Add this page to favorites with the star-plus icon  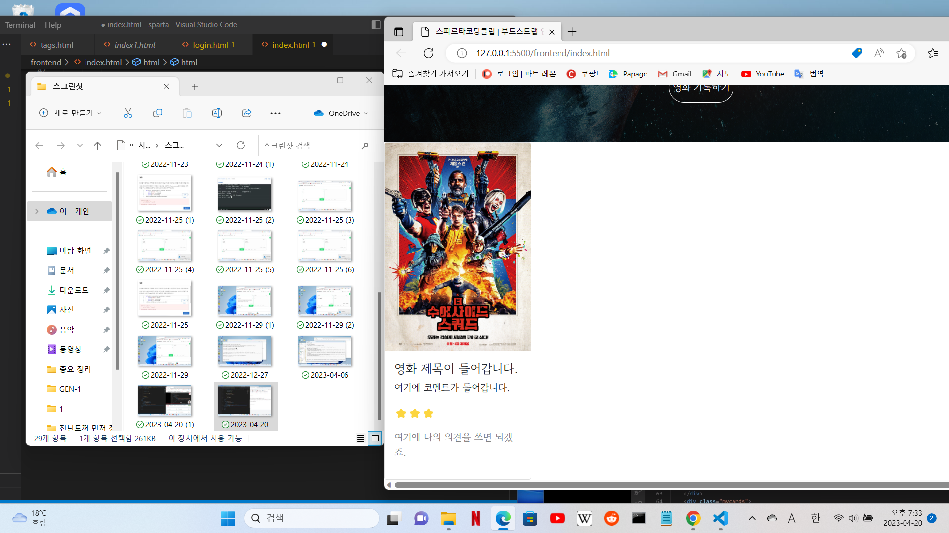(x=902, y=53)
